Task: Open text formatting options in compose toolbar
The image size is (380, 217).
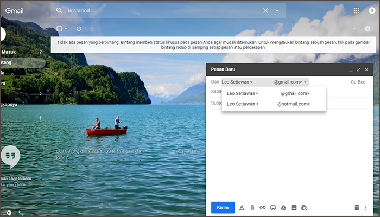Action: point(242,207)
